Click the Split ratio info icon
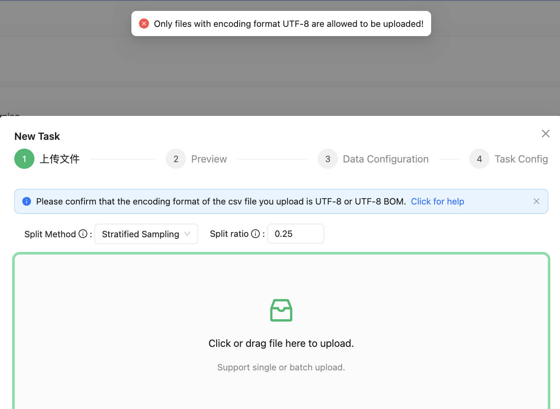 click(x=255, y=234)
